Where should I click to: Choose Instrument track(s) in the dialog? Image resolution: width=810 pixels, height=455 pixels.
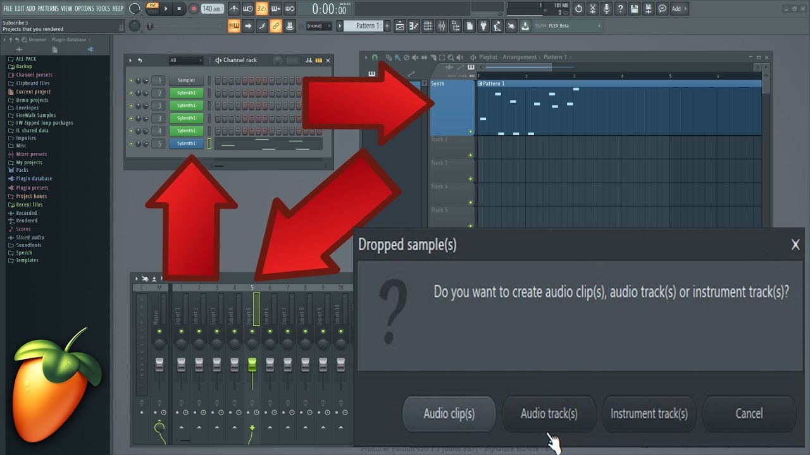coord(649,414)
